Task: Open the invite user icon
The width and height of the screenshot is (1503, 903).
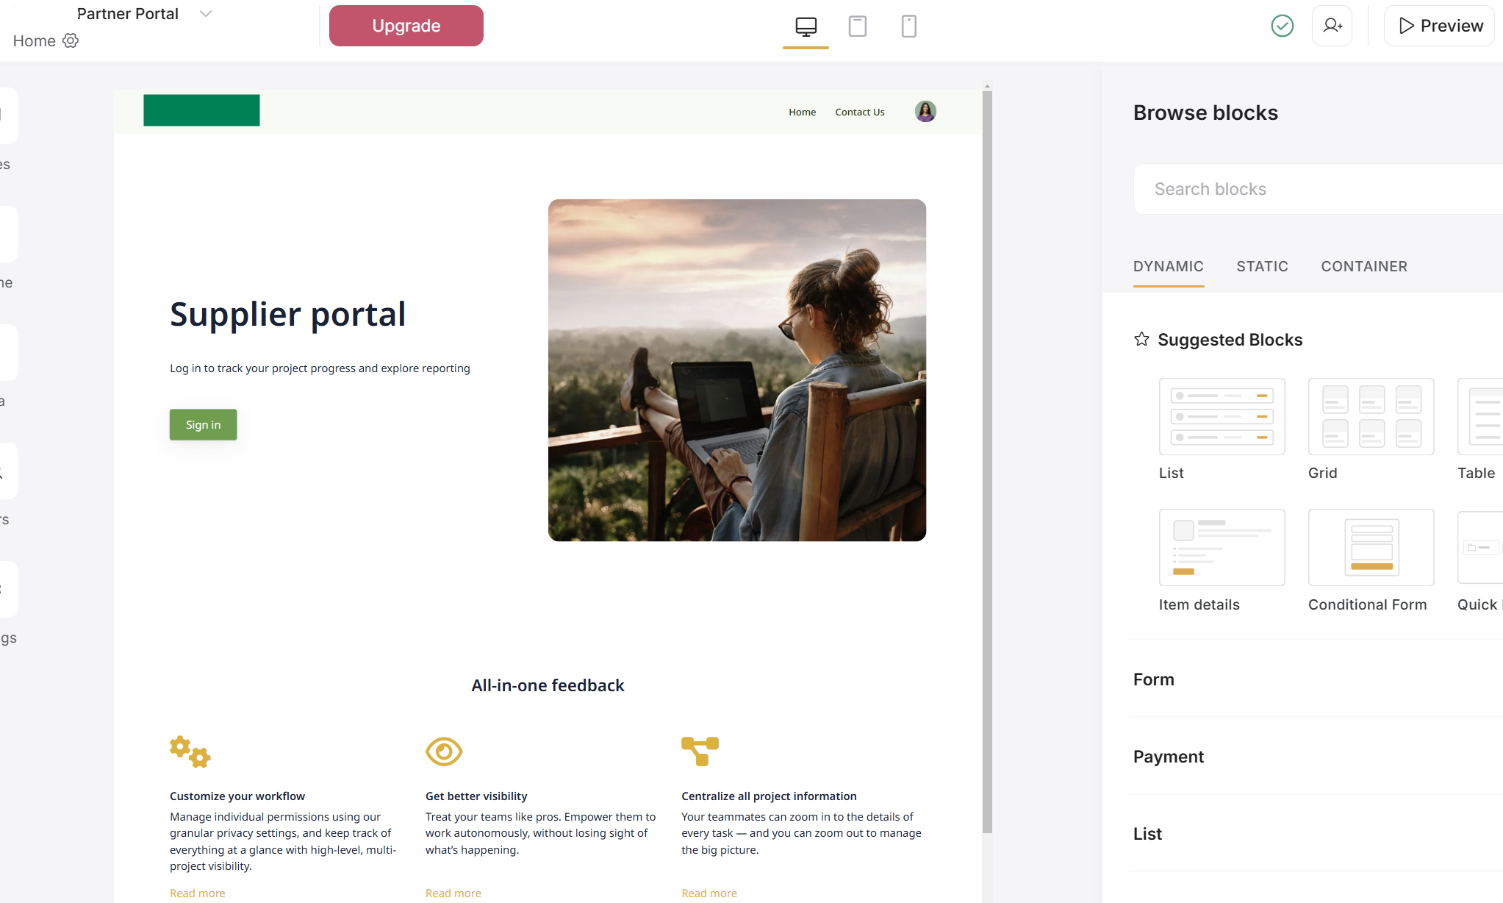Action: [1332, 25]
